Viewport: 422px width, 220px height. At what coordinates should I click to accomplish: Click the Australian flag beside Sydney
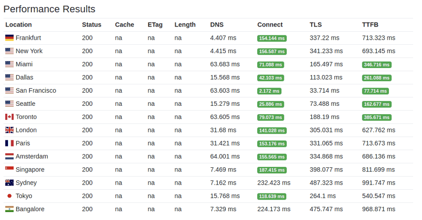point(9,183)
